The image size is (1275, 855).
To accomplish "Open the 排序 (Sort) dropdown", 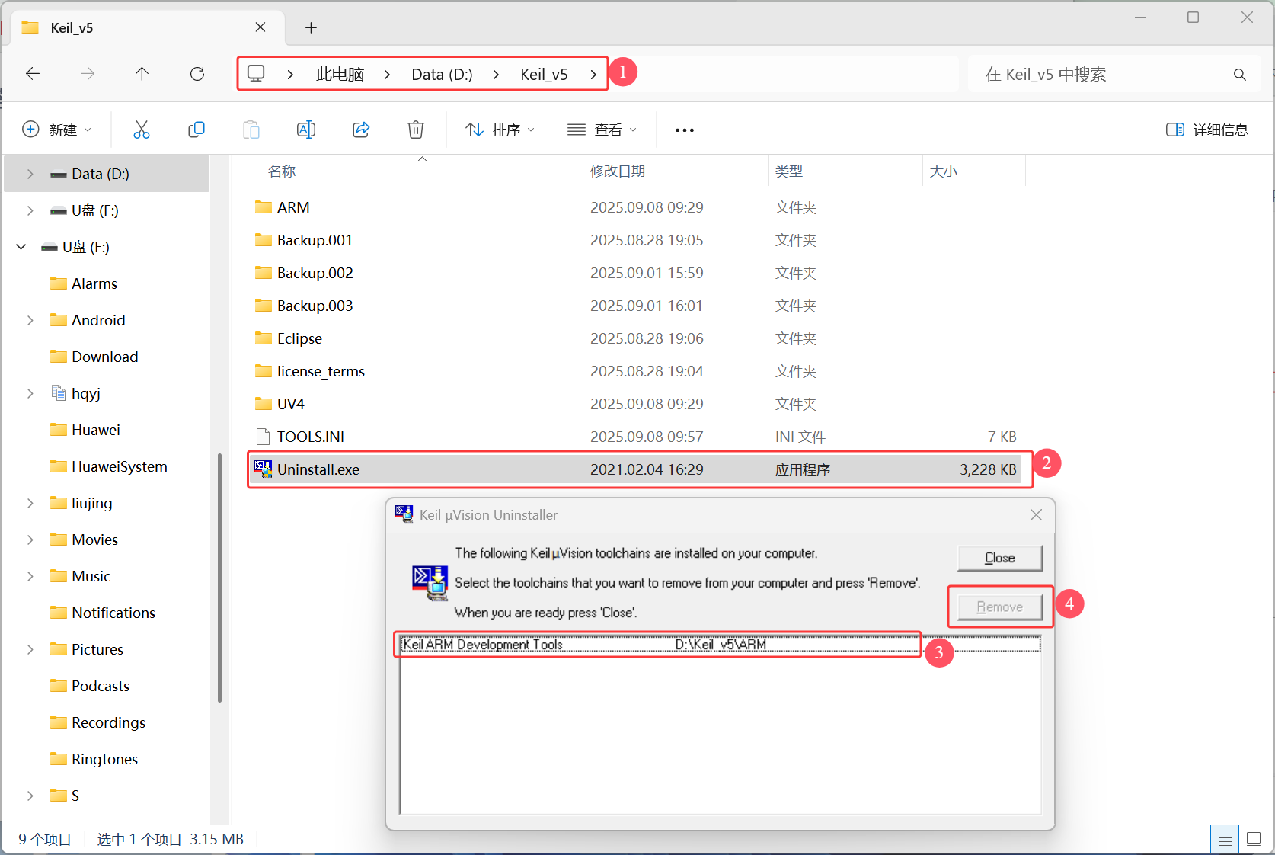I will click(500, 130).
